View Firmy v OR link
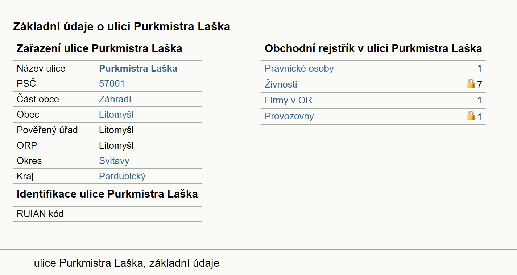This screenshot has height=275, width=517. click(289, 100)
